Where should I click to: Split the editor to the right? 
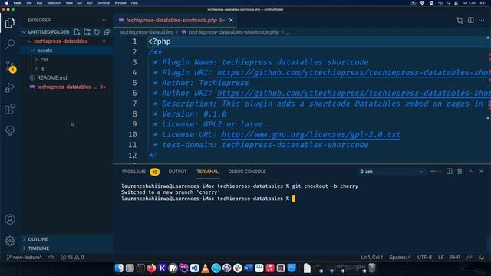click(470, 20)
